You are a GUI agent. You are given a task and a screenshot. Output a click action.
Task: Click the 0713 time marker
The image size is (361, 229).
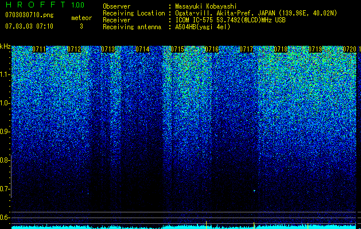pyautogui.click(x=108, y=49)
